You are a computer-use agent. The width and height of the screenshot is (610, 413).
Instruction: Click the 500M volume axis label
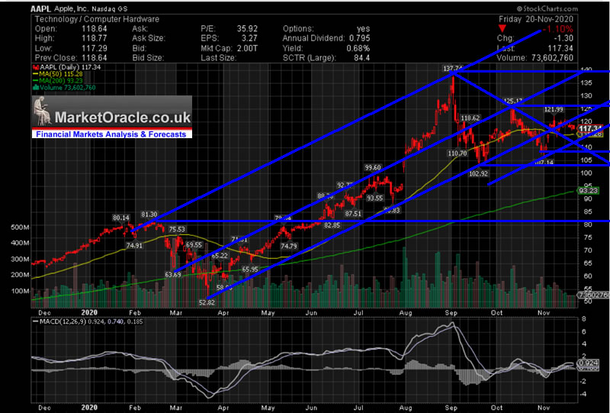tap(21, 227)
